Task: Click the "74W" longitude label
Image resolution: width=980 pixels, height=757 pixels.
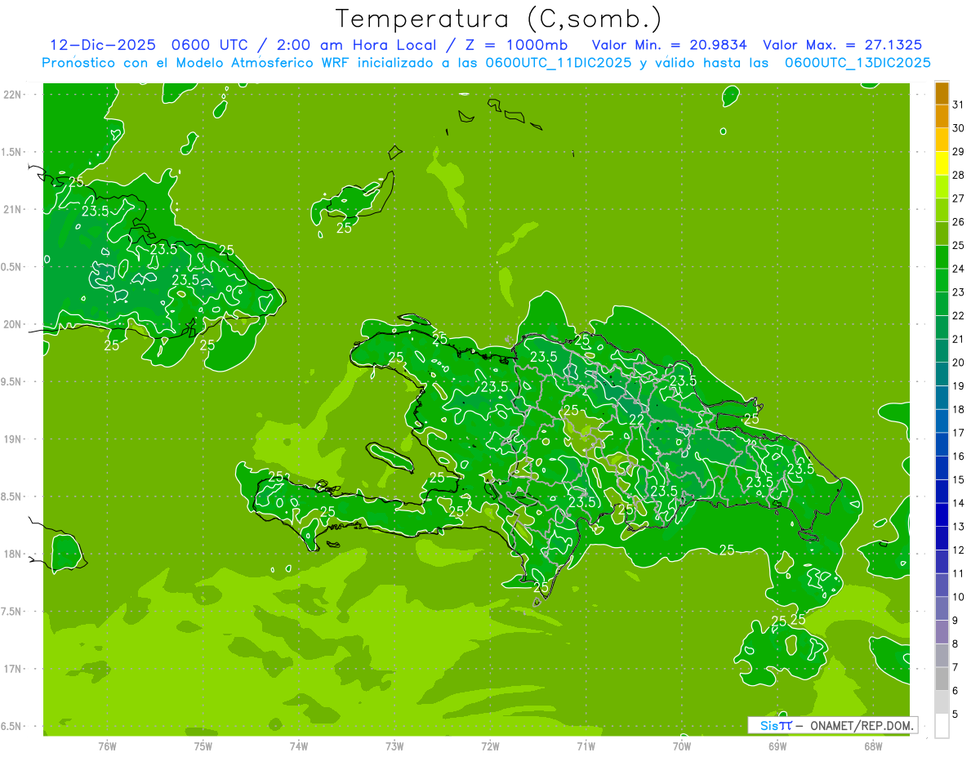Action: pyautogui.click(x=299, y=746)
